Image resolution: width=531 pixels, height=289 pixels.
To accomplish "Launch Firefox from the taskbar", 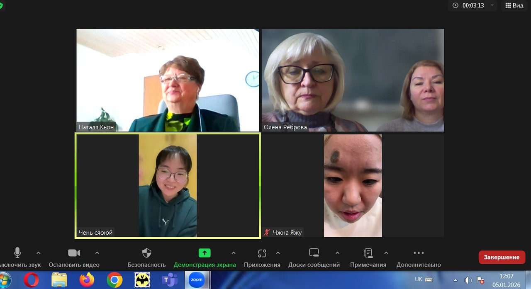I will click(87, 280).
